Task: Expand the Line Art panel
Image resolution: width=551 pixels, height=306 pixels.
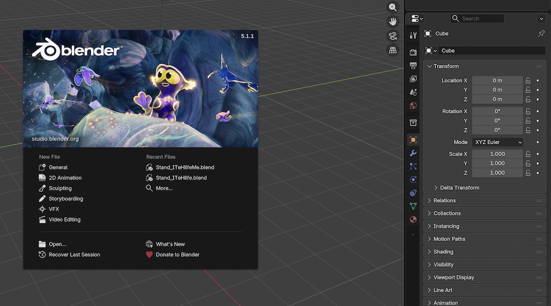Action: point(484,290)
